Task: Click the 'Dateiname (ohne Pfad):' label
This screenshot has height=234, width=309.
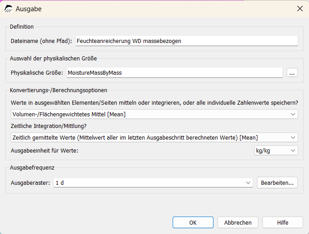Action: point(41,41)
